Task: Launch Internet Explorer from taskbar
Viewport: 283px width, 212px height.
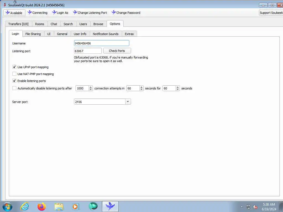Action: point(25,206)
